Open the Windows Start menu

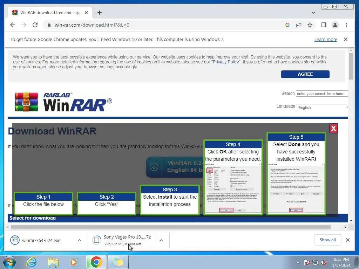pos(9,262)
